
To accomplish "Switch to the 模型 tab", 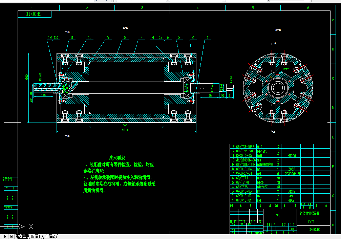I will tap(22, 237).
